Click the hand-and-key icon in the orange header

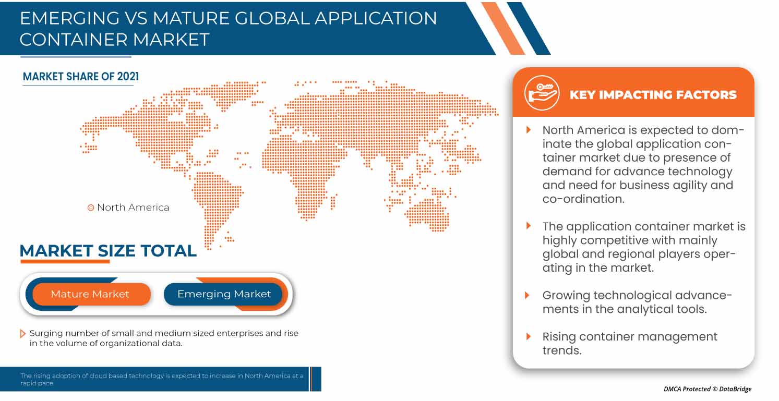[x=542, y=93]
